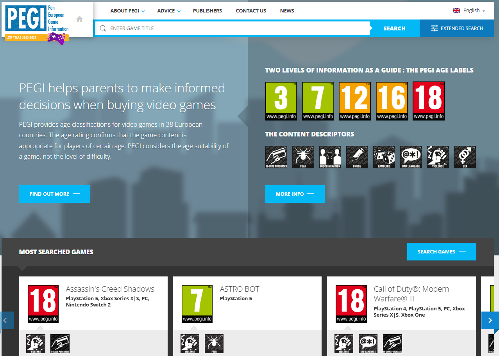Open Extended Search
Screen dimensions: 499x356
click(457, 28)
